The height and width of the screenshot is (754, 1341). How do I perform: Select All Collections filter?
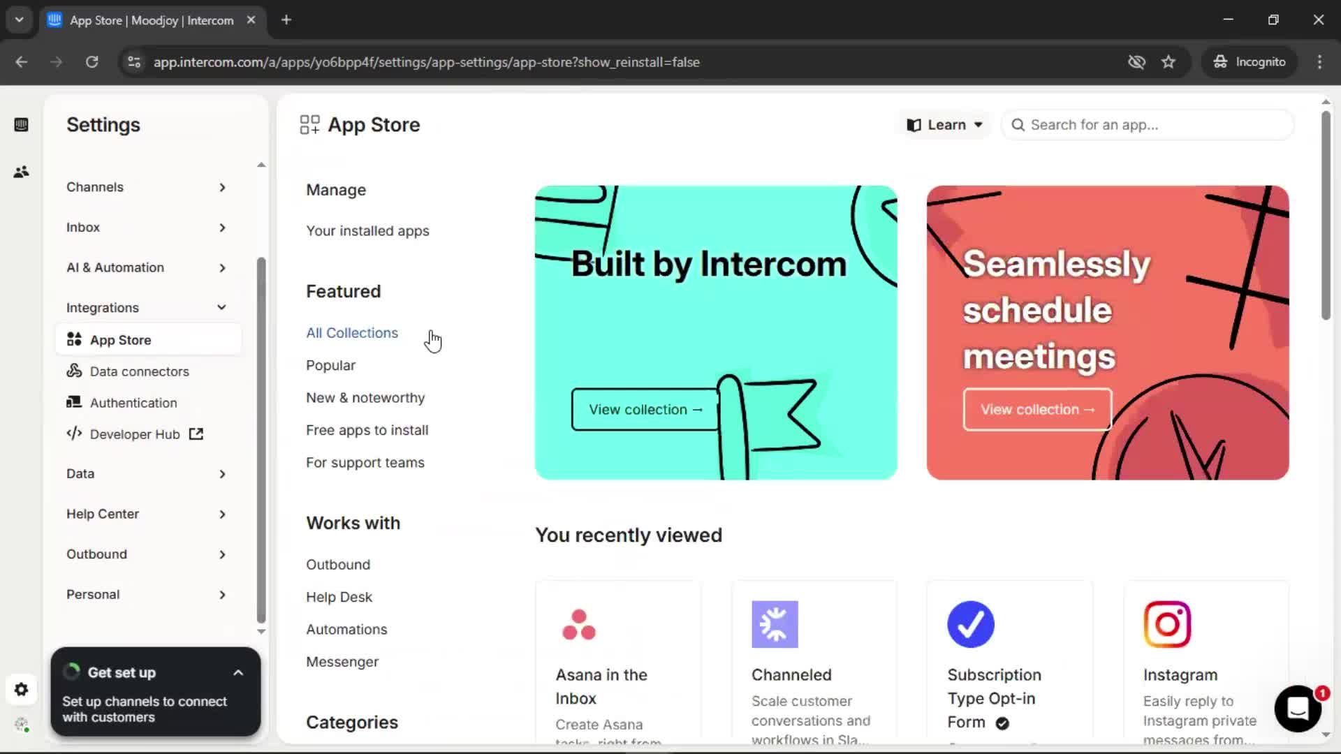coord(352,333)
